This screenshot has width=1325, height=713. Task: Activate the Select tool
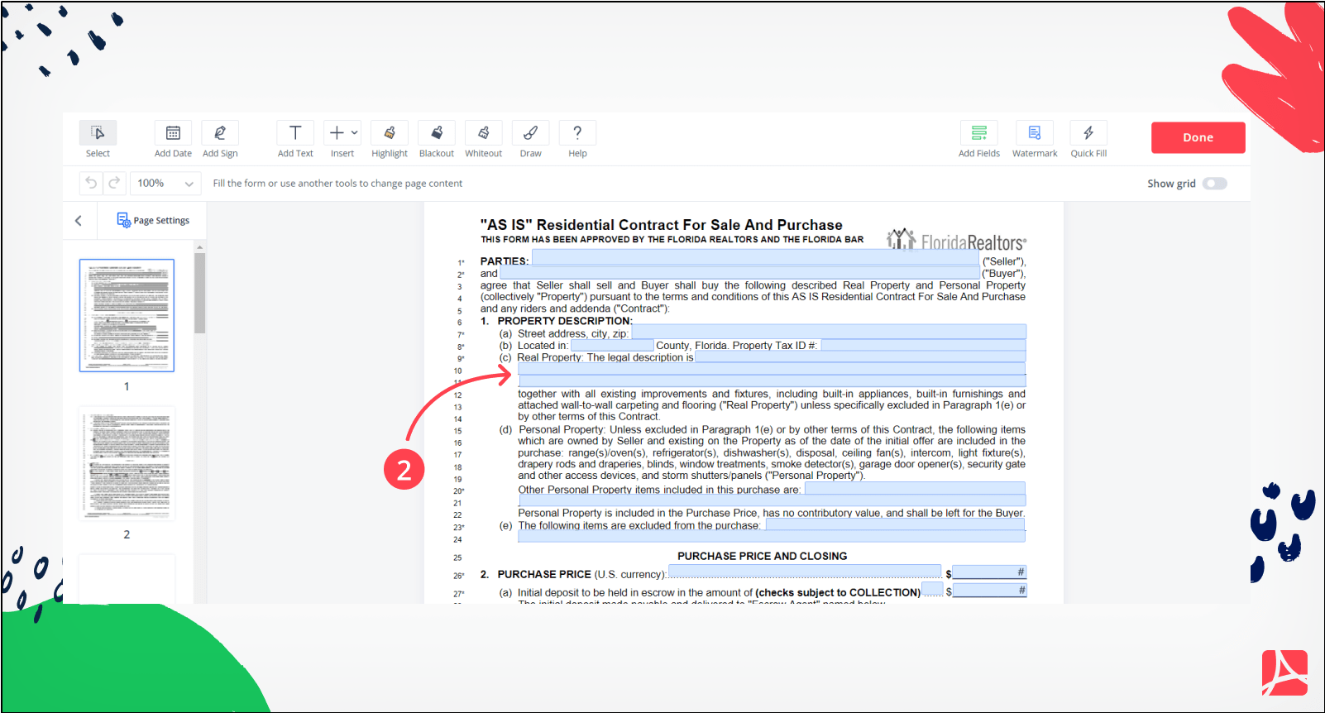point(98,133)
